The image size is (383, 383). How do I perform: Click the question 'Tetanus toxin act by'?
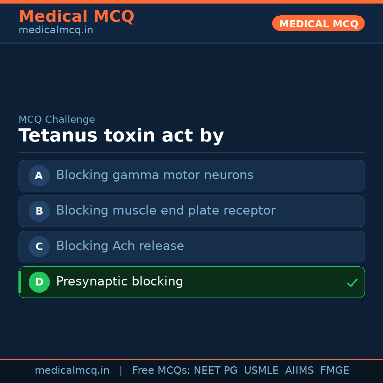(x=121, y=136)
